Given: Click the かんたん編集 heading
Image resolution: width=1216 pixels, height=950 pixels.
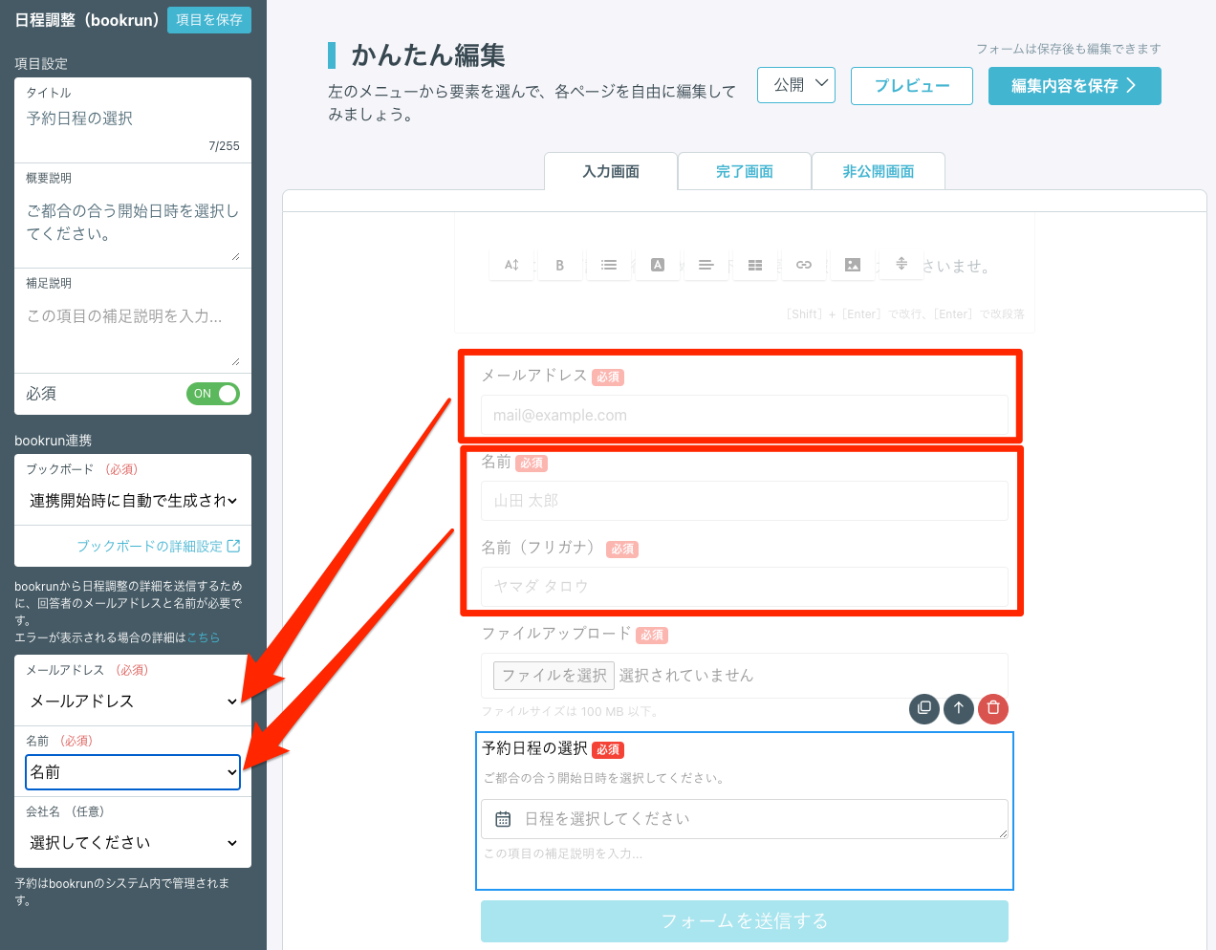Looking at the screenshot, I should point(427,55).
